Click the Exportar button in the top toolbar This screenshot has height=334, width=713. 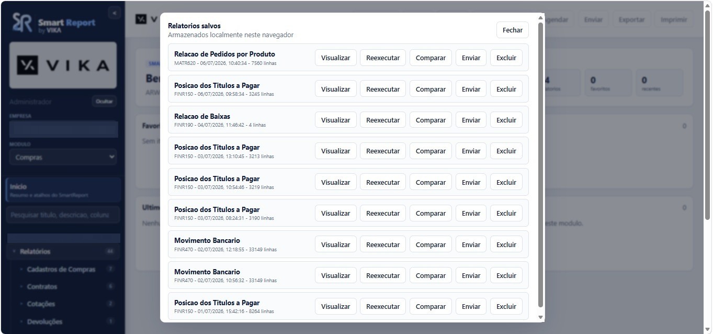coord(631,19)
